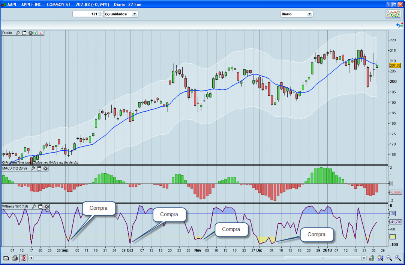Screen dimensions: 405x265
Task: Remove the MACD indicator panel
Action: click(x=45, y=168)
